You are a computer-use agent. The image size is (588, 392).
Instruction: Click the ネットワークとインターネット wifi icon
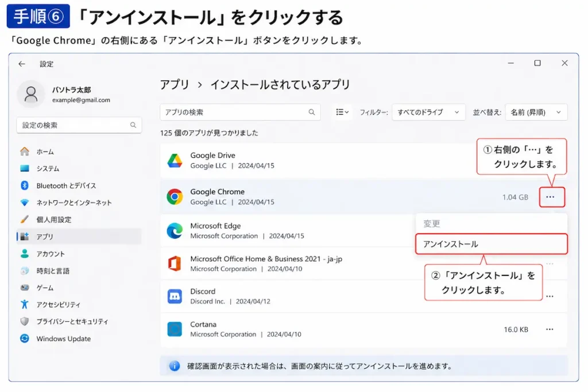25,203
